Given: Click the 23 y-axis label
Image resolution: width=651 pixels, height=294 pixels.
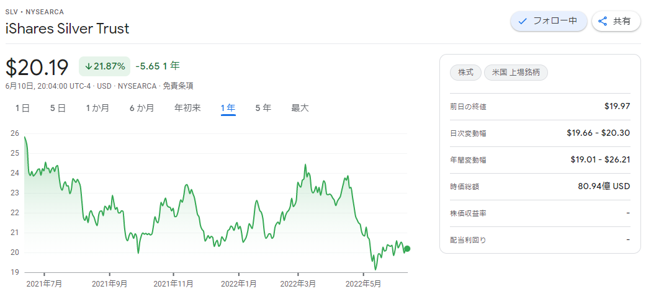Looking at the screenshot, I should pyautogui.click(x=15, y=193).
